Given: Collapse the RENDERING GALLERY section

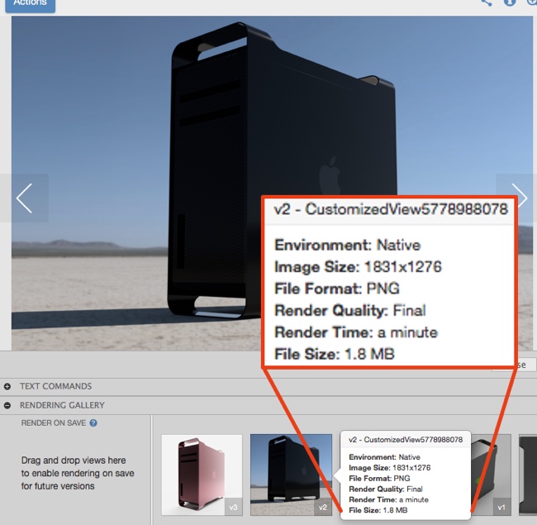Looking at the screenshot, I should pos(7,405).
